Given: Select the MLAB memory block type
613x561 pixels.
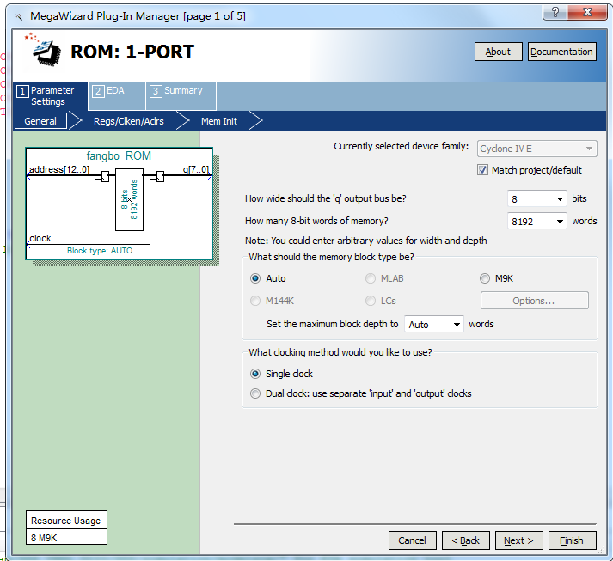Looking at the screenshot, I should [x=371, y=278].
